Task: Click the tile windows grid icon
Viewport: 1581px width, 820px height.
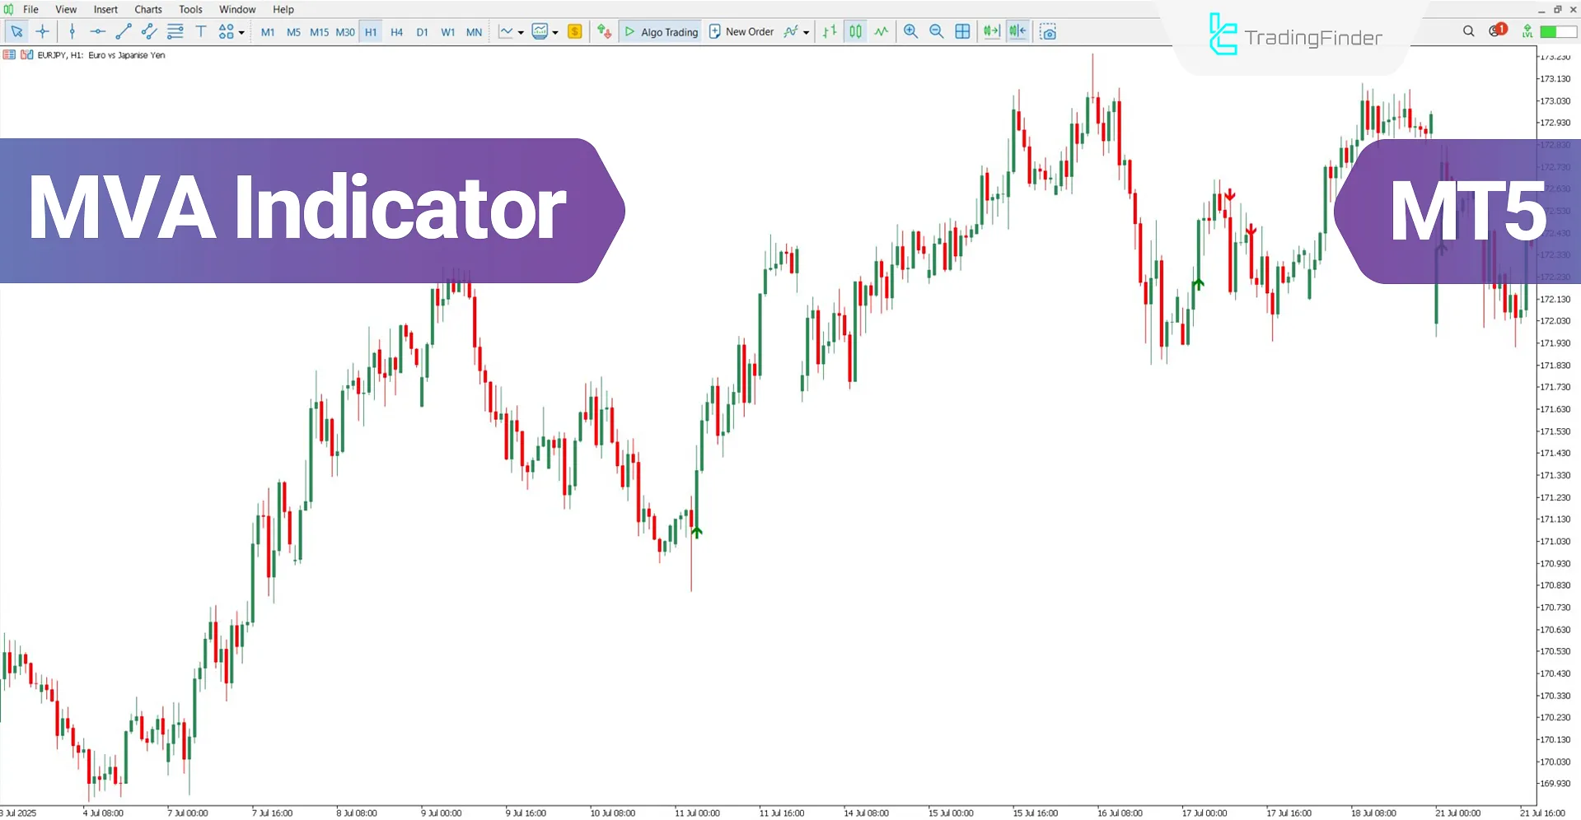Action: [x=962, y=32]
